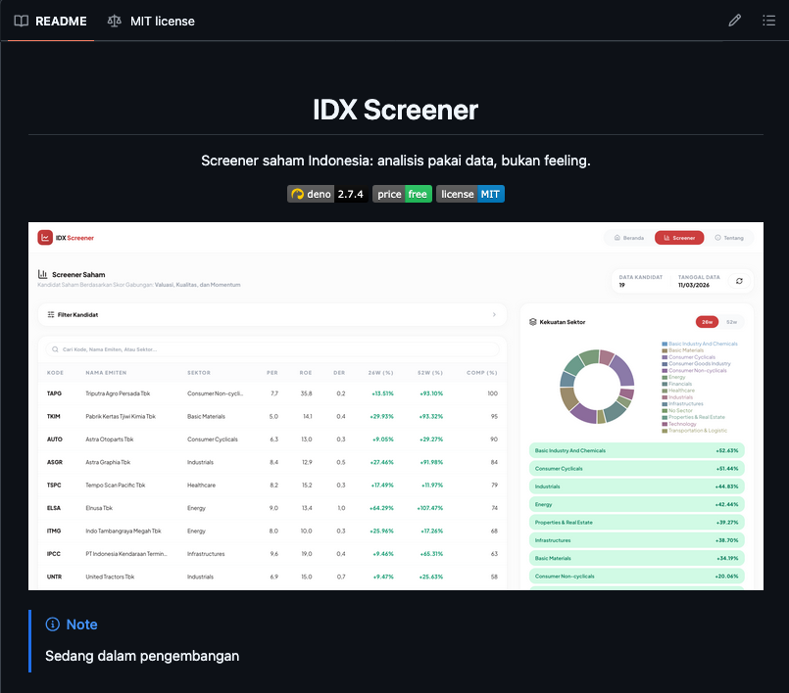Click the layers icon beside Kekuatan Sektor
Image resolution: width=789 pixels, height=693 pixels.
point(533,322)
